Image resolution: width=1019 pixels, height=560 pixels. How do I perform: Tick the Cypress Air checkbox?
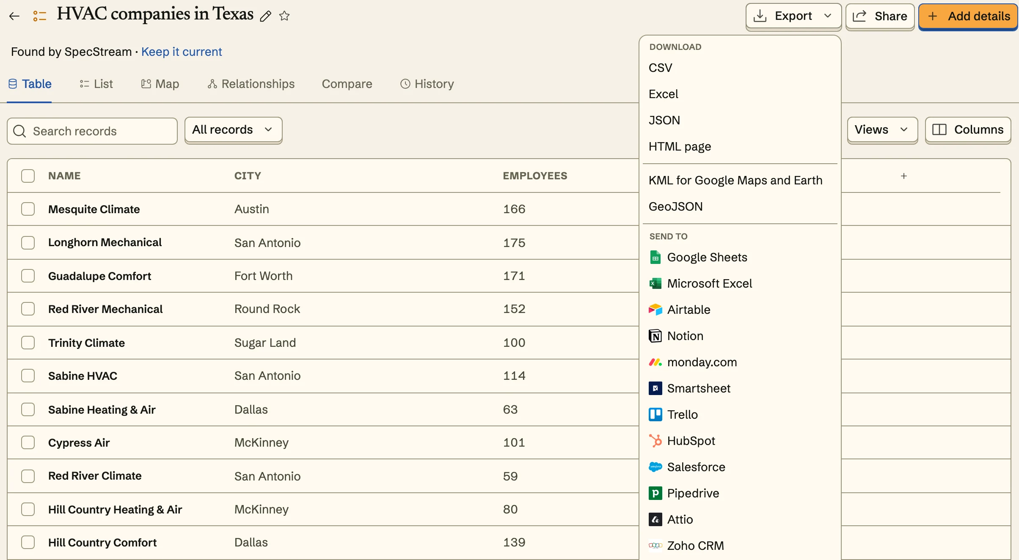28,442
